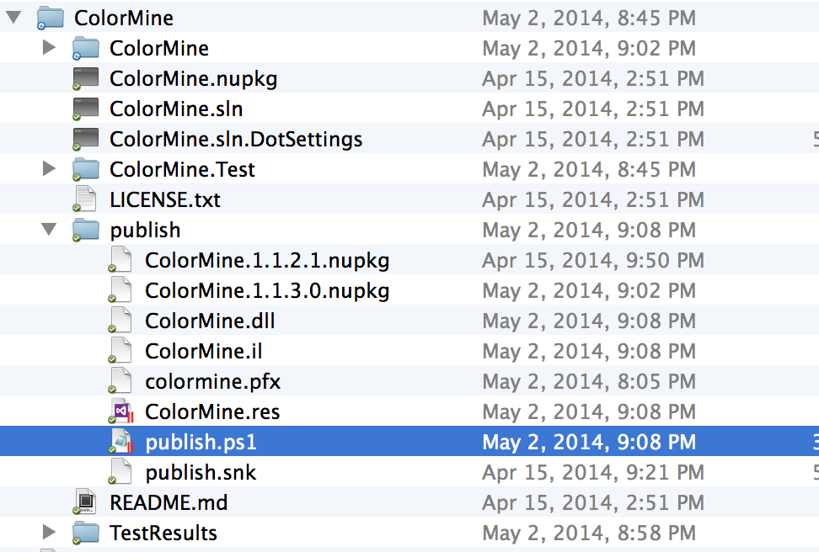Click the ColorMine.sln file icon
The width and height of the screenshot is (819, 552).
86,109
